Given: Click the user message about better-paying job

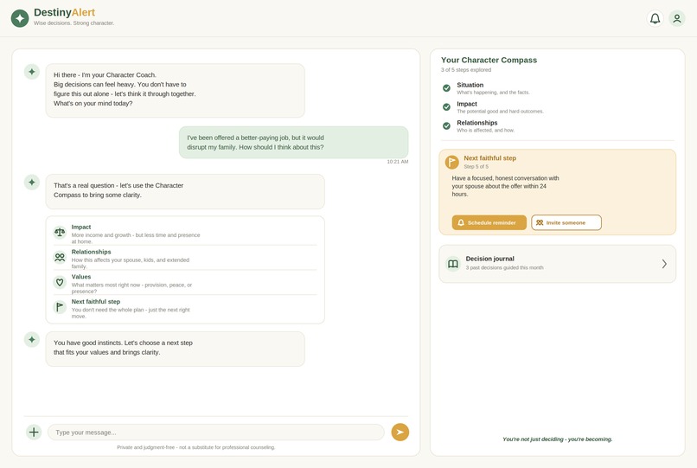Looking at the screenshot, I should tap(293, 143).
